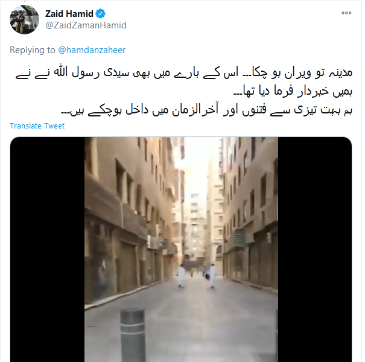Click the blue verified badge next to Zaid Hamid
365x362 pixels.
coord(100,14)
